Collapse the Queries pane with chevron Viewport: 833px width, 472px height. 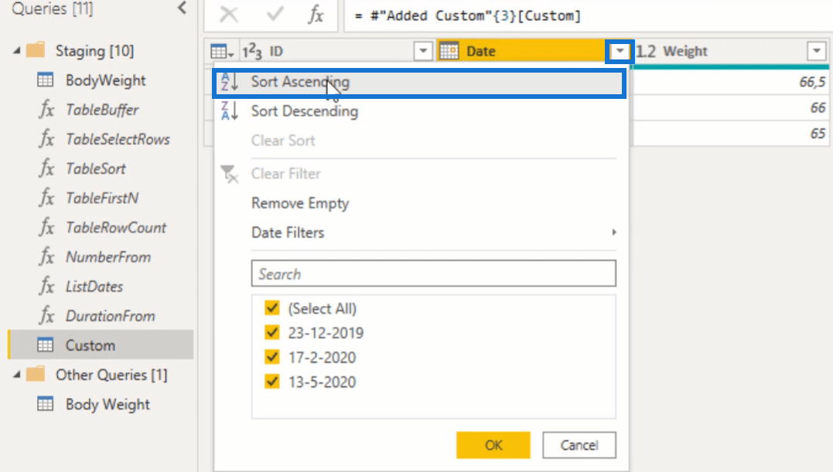[183, 8]
